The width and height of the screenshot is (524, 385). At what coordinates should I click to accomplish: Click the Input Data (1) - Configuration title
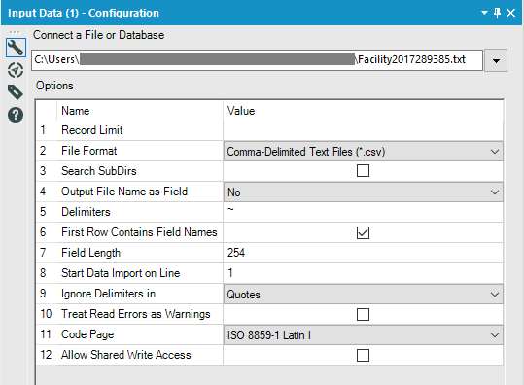84,13
